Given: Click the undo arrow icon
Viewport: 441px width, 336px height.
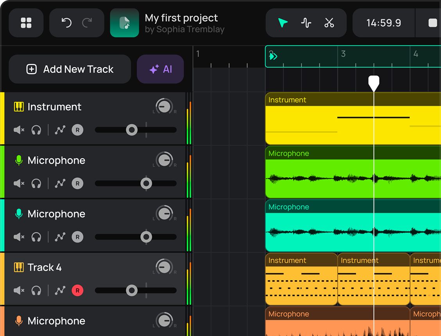Looking at the screenshot, I should click(x=66, y=23).
